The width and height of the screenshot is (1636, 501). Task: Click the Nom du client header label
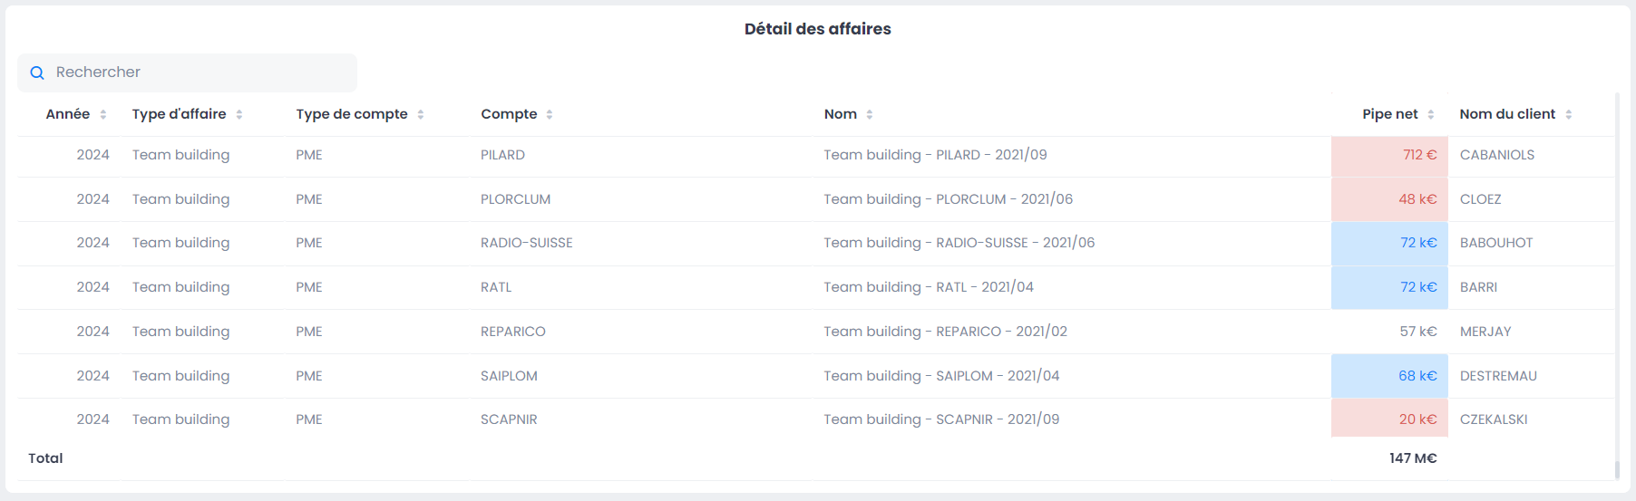click(1506, 114)
